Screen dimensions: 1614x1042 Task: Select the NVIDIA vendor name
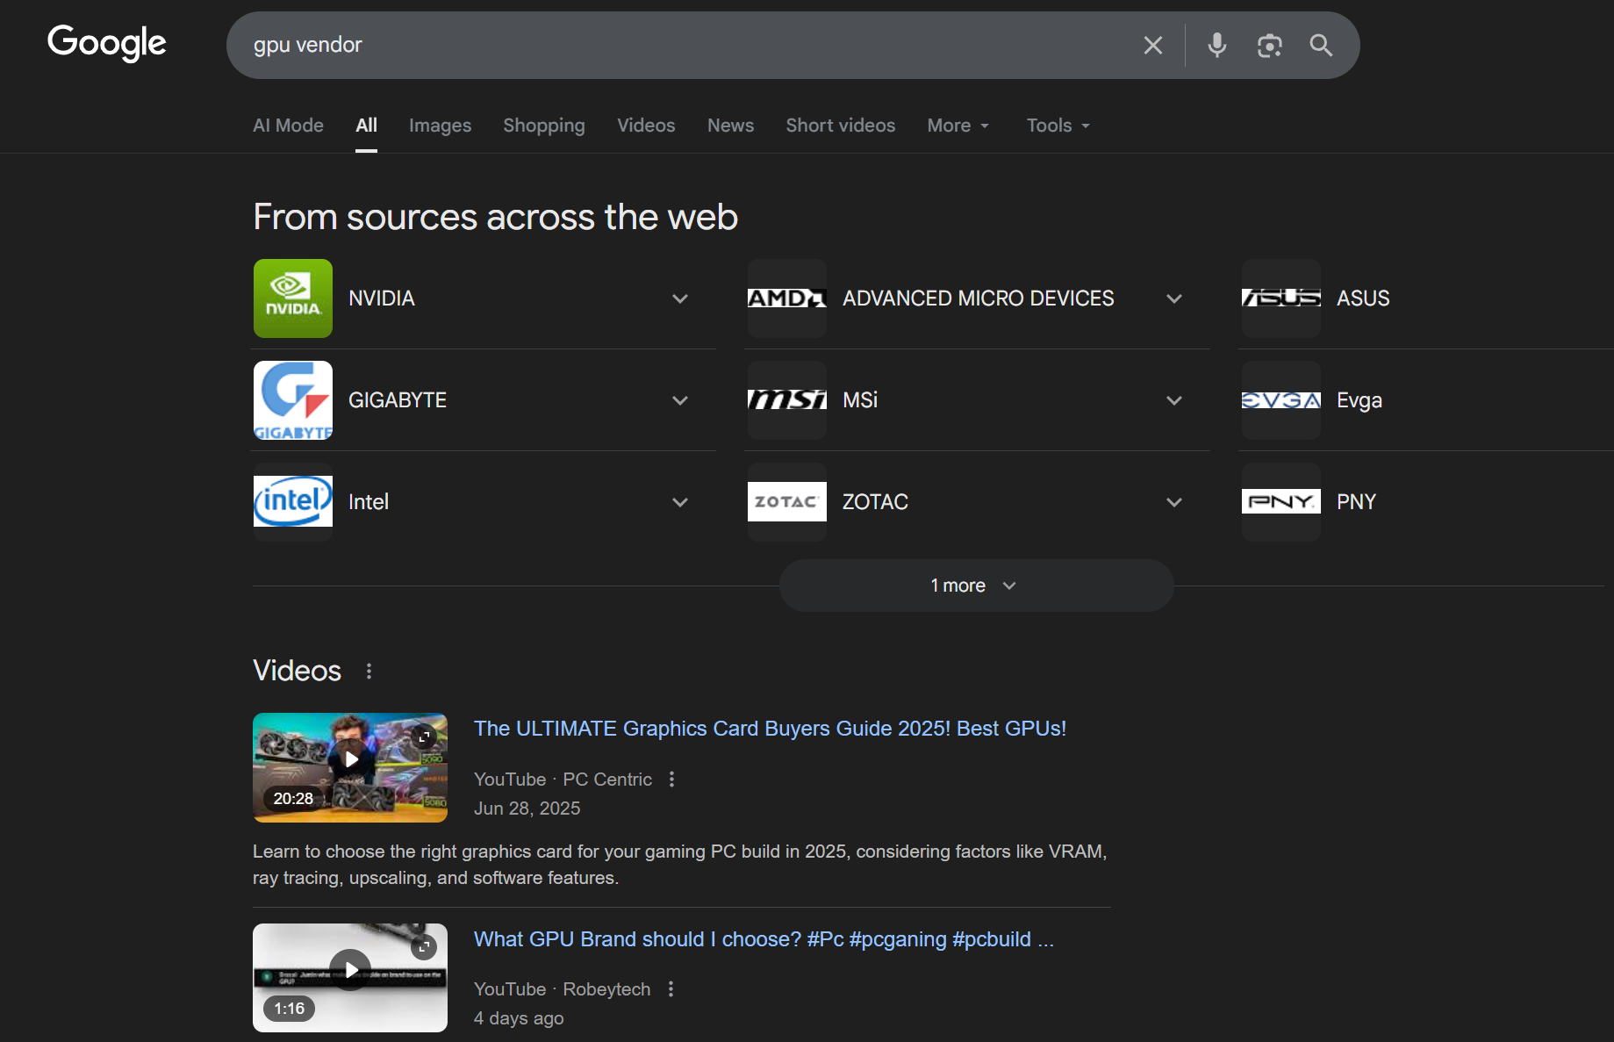tap(382, 298)
